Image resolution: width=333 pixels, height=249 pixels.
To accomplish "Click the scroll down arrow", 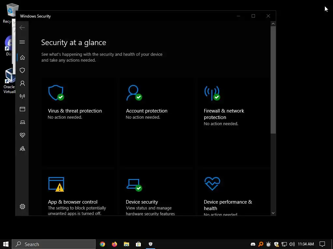I will coord(273,213).
